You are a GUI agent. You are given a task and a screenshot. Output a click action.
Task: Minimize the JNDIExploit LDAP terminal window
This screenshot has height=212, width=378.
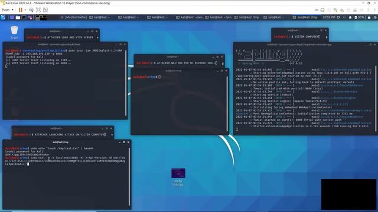[116, 45]
